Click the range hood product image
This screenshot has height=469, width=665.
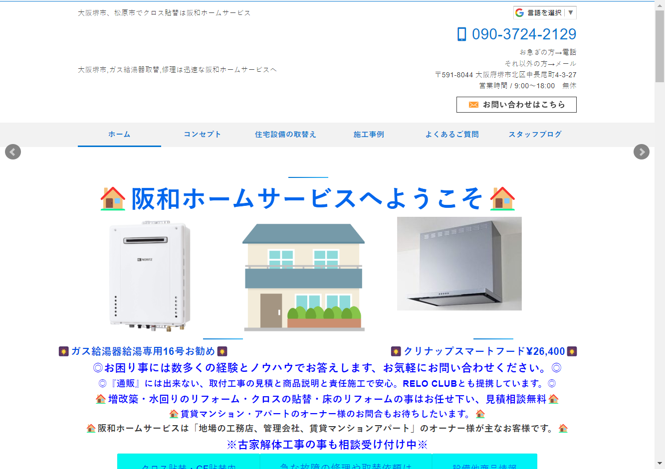click(x=459, y=264)
